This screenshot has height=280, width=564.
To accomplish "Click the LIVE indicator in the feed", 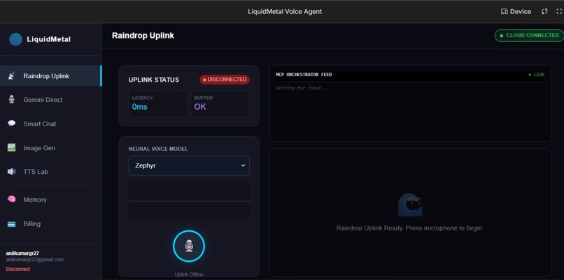I will 536,75.
